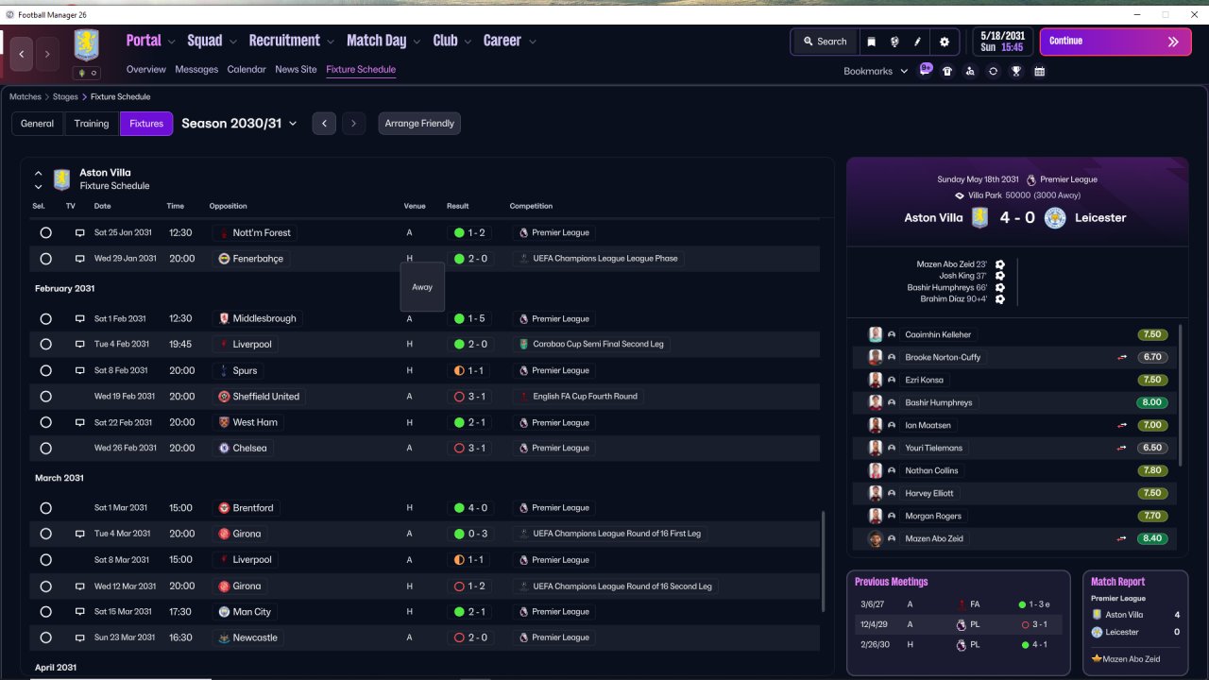1209x680 pixels.
Task: Click the TV icon for Middlesbrough match
Action: click(x=80, y=318)
